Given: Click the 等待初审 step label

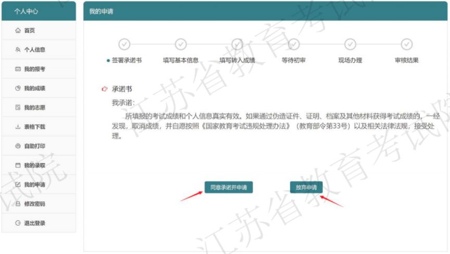Looking at the screenshot, I should click(x=294, y=60).
